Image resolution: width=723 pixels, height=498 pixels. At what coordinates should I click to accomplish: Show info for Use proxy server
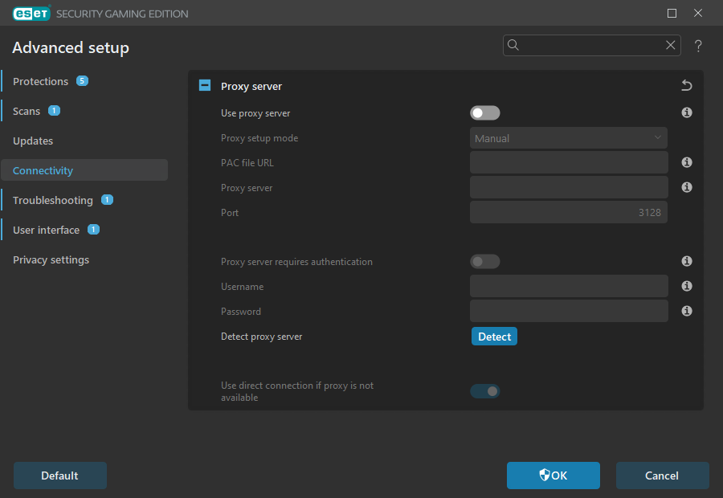(687, 112)
